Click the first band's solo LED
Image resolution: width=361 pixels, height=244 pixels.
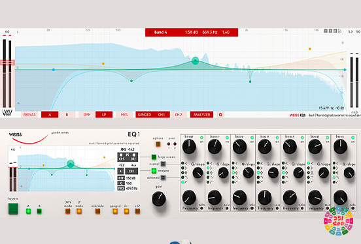point(201,208)
